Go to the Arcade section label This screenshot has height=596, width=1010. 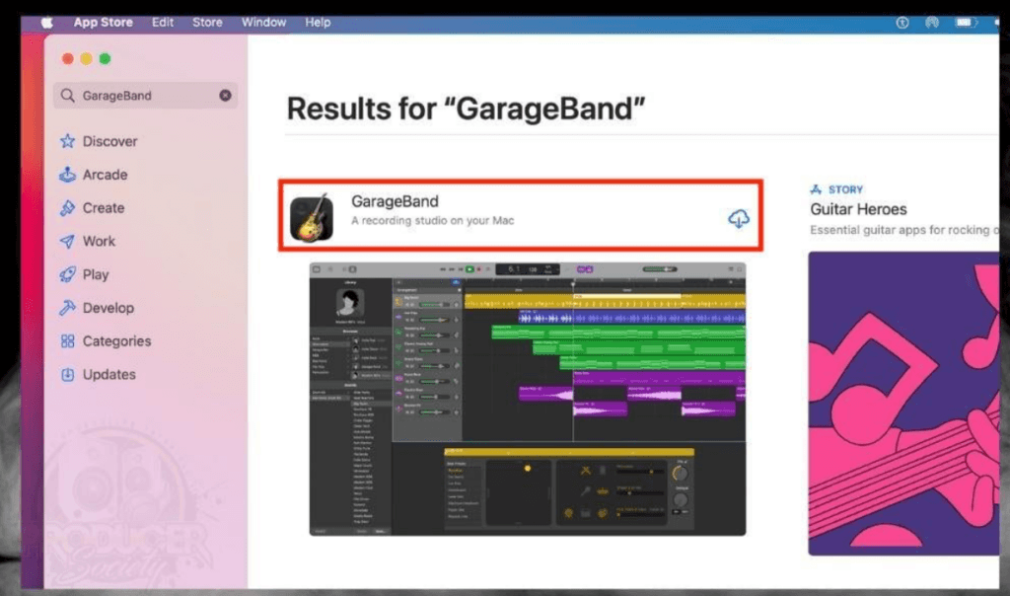(x=105, y=175)
